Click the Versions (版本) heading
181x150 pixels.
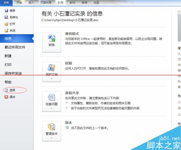(69, 122)
